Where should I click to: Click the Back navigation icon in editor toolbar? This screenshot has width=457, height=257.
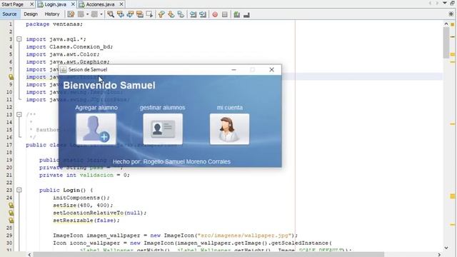81,14
